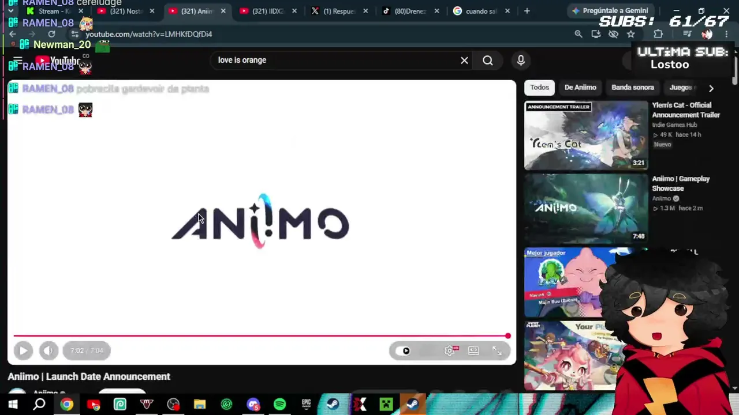Open the Windows Start menu

click(x=13, y=404)
